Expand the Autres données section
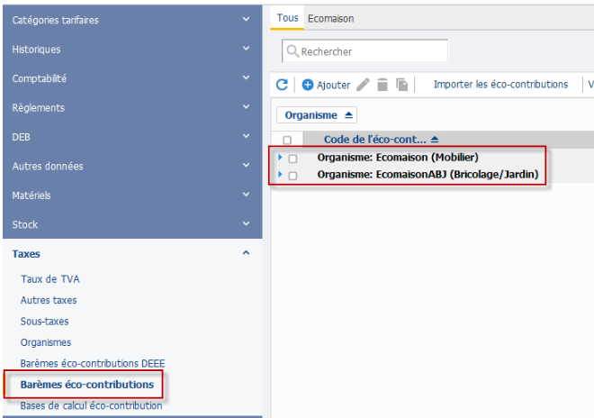594x418 pixels. 247,165
